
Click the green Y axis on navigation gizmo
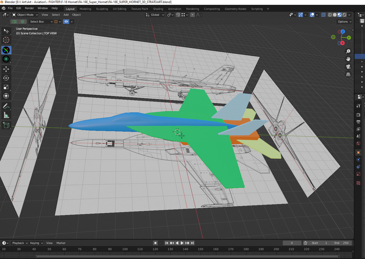tap(349, 38)
